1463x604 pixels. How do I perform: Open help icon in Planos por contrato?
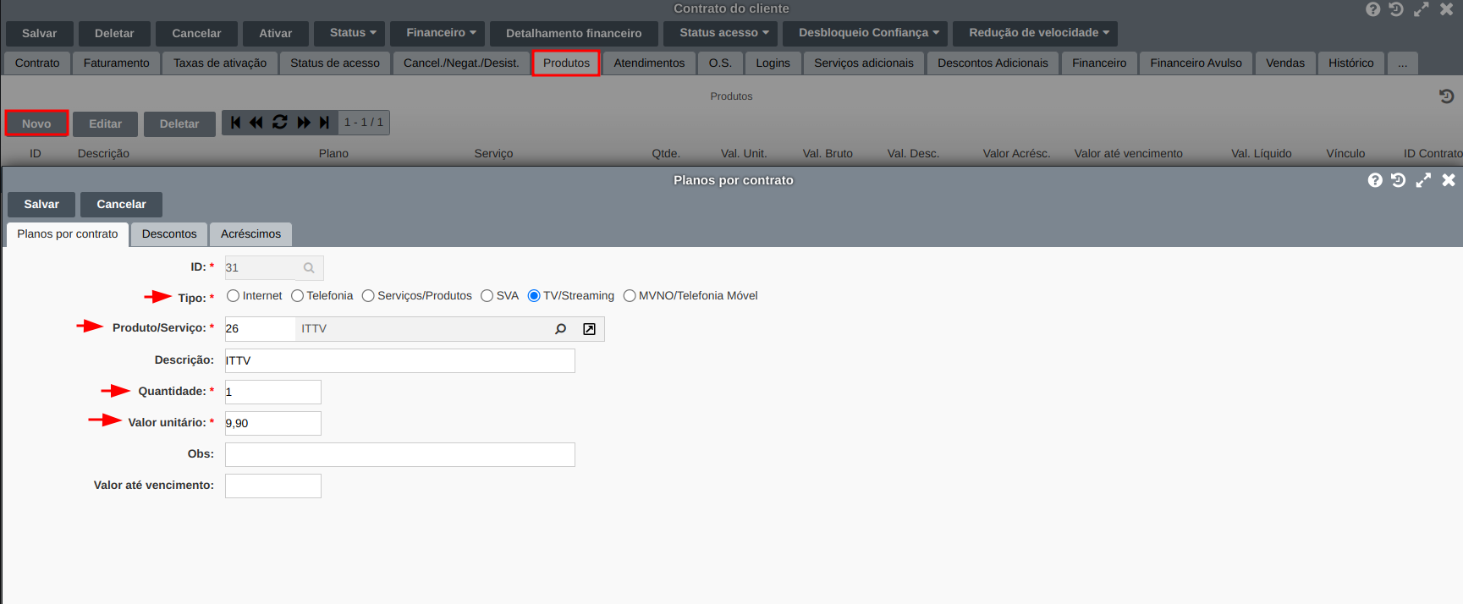click(x=1375, y=180)
